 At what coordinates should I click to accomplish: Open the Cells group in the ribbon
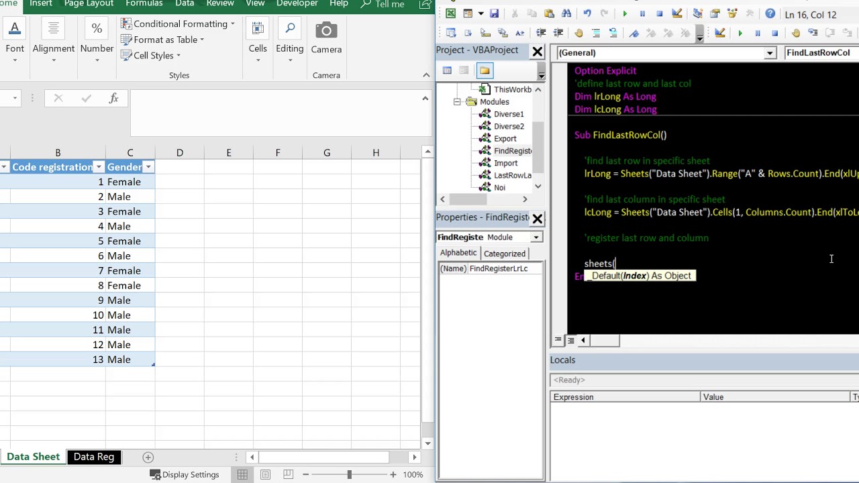258,42
